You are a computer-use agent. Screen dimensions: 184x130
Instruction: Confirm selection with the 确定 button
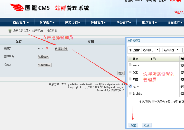pyautogui.click(x=133, y=125)
